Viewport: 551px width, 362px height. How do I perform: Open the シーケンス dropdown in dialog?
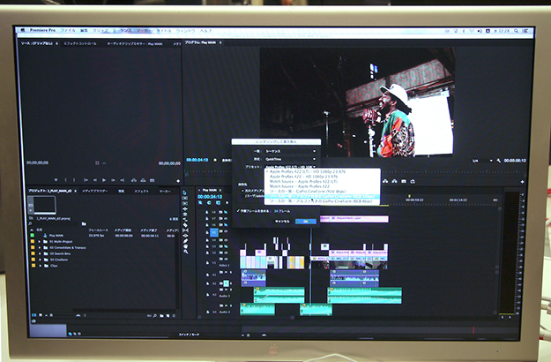coord(290,151)
